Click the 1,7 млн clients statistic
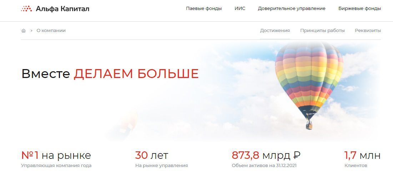This screenshot has width=393, height=177. 362,155
